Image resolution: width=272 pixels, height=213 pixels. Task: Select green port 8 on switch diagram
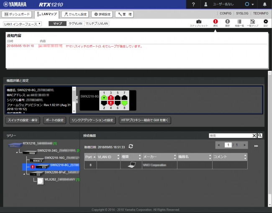pos(124,103)
